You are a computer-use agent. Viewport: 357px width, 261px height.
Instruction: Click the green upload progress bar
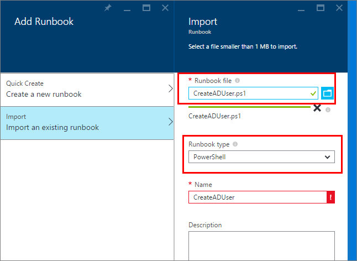click(x=249, y=107)
